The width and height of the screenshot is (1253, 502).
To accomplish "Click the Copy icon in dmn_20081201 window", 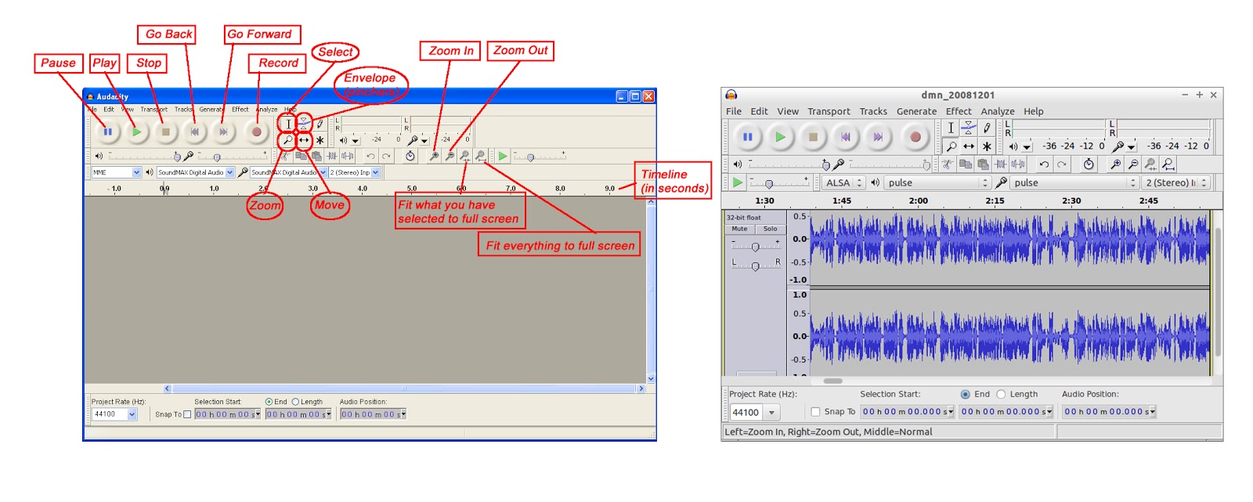I will tap(966, 164).
